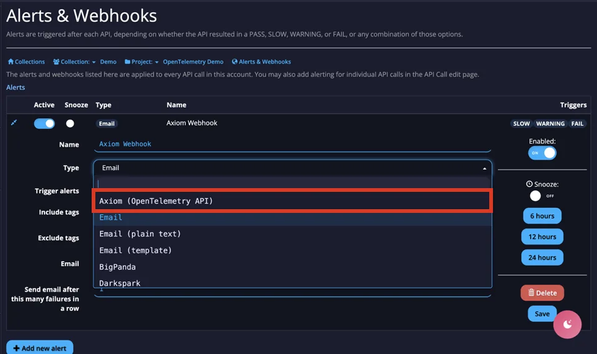Snooze alert for 12 hours
This screenshot has width=597, height=354.
coord(542,237)
